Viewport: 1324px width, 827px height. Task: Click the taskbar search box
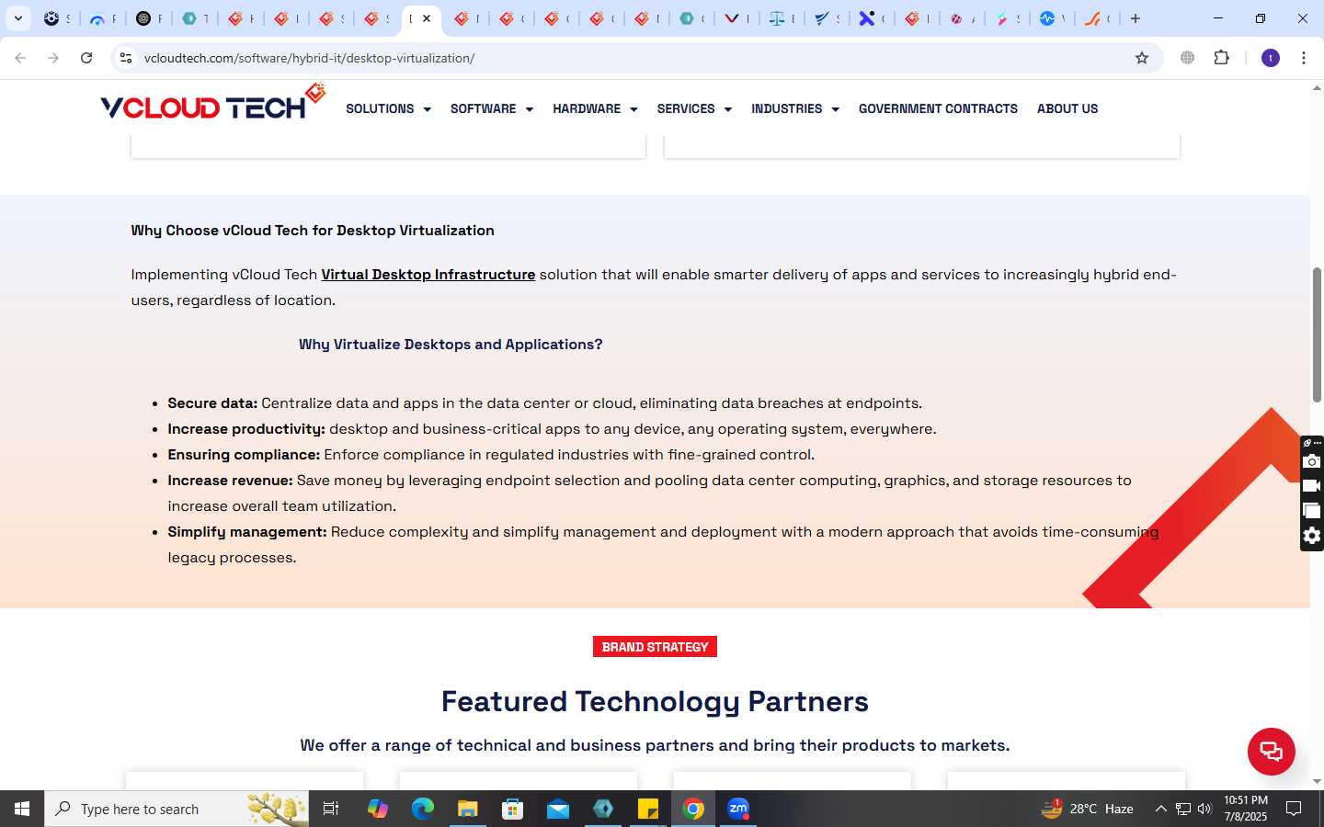tap(177, 809)
